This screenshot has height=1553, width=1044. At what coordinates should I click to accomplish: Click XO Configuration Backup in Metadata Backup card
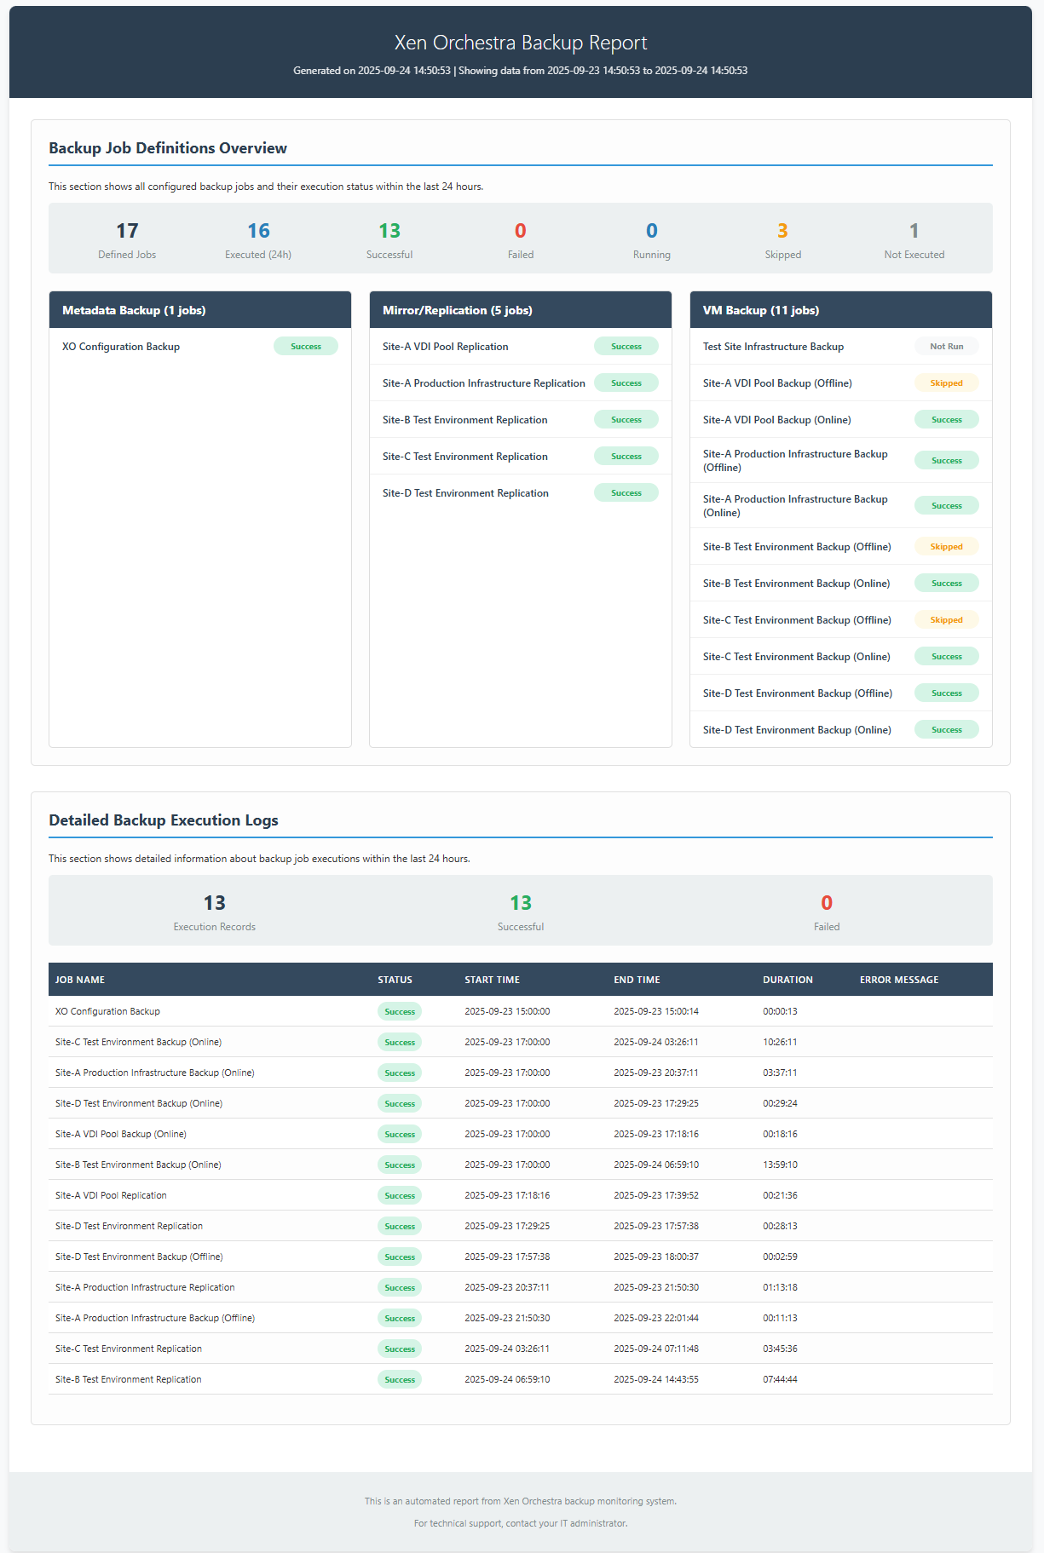tap(121, 347)
